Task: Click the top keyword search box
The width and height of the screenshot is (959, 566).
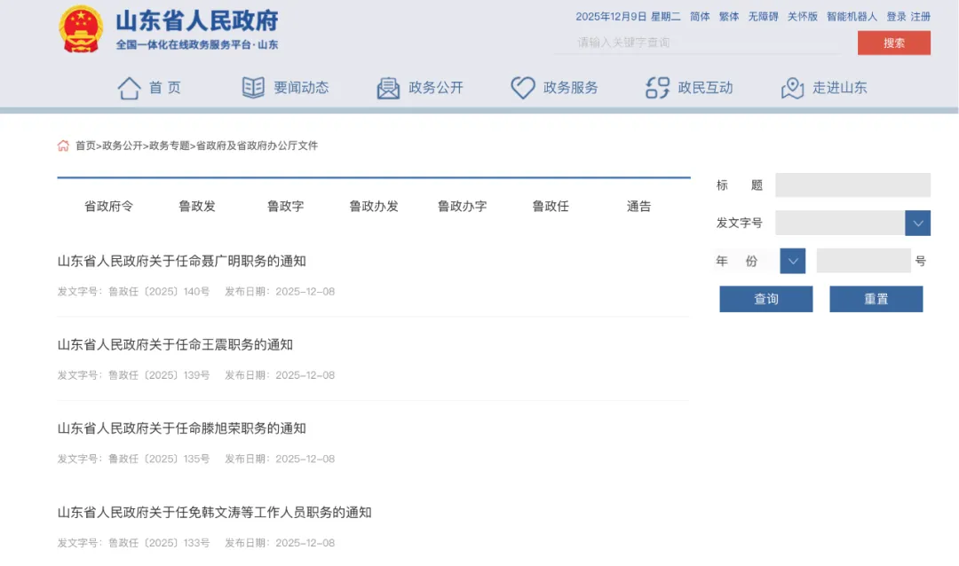Action: coord(701,43)
